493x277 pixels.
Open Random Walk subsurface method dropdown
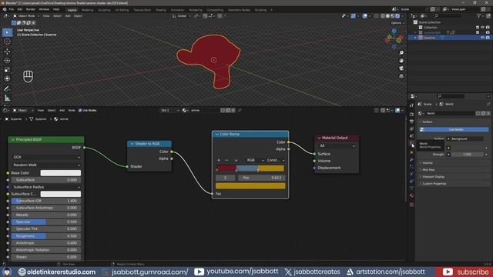point(46,165)
